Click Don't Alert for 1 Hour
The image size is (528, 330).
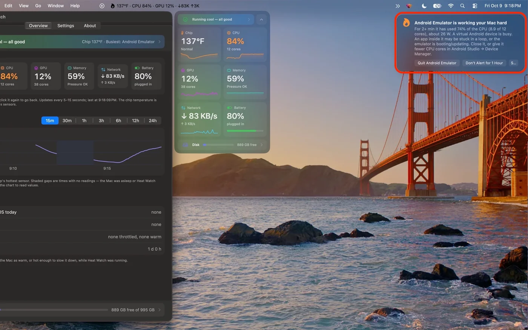[484, 63]
